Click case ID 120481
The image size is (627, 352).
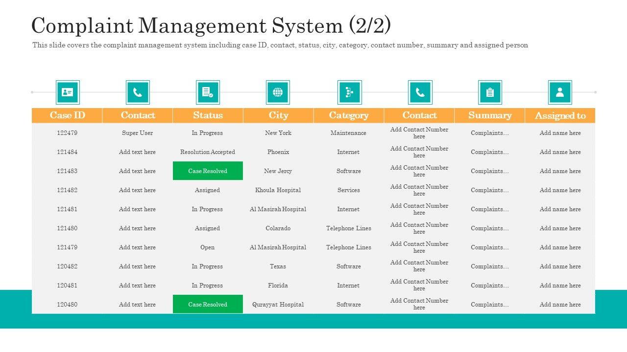(x=67, y=286)
